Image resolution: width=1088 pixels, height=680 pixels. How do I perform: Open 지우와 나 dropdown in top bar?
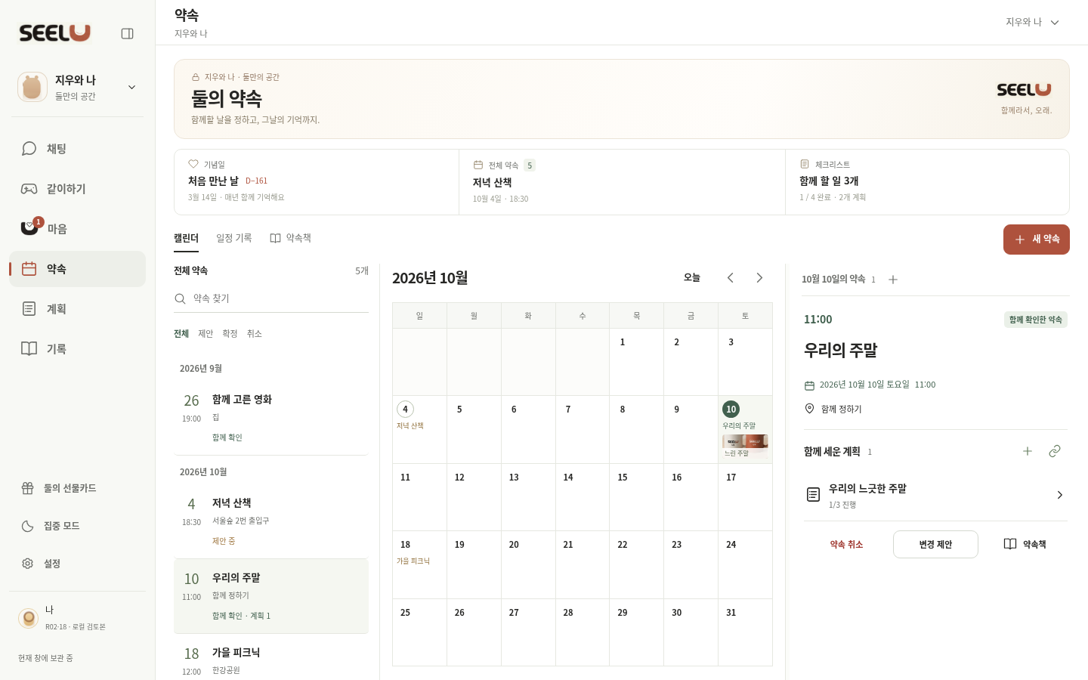click(x=1032, y=23)
